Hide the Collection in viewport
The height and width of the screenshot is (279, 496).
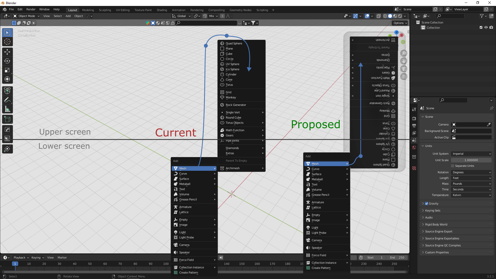click(x=486, y=27)
